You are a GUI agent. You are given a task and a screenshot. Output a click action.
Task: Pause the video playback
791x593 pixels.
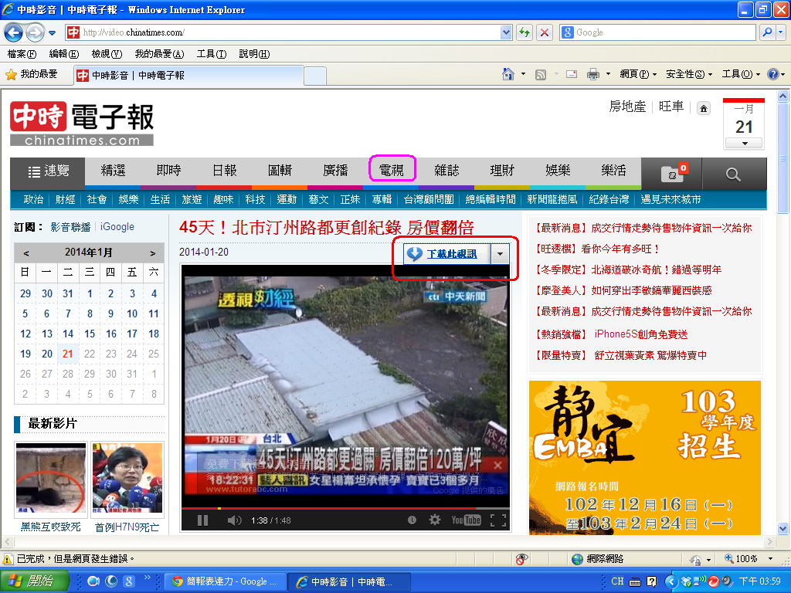click(x=203, y=520)
